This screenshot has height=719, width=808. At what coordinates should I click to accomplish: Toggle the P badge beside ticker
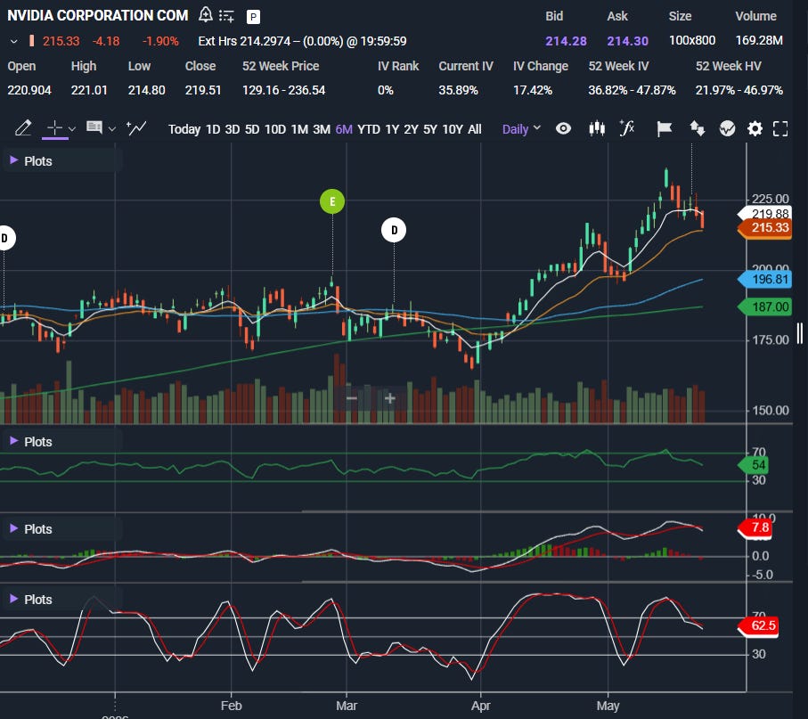click(x=252, y=17)
